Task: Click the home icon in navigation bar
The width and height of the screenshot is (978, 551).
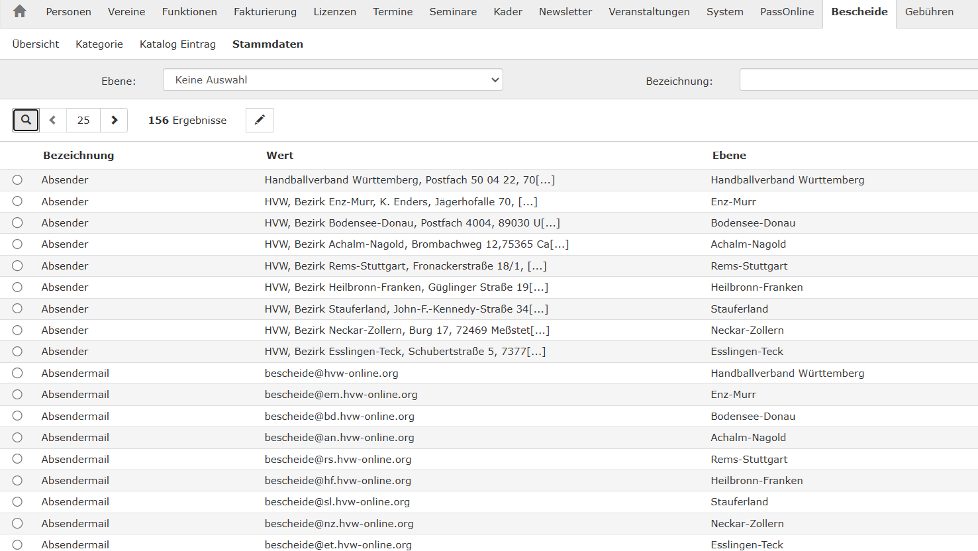Action: 20,11
